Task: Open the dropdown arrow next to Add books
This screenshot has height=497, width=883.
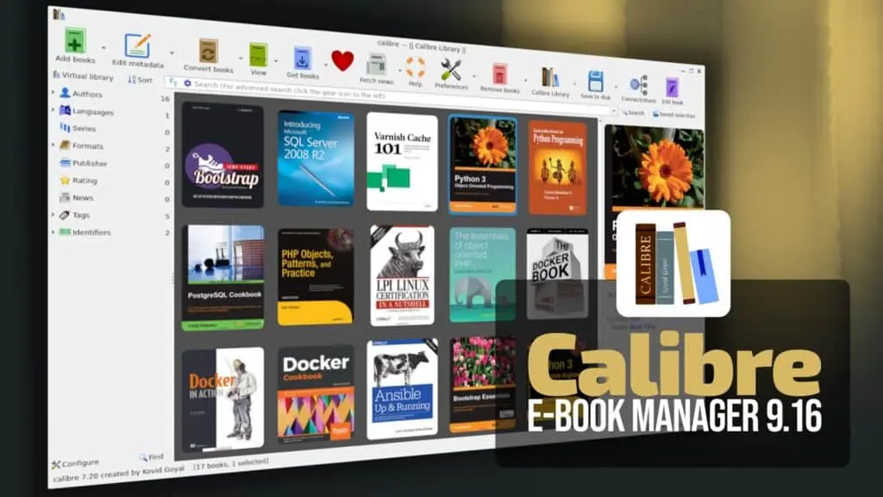Action: pos(103,48)
